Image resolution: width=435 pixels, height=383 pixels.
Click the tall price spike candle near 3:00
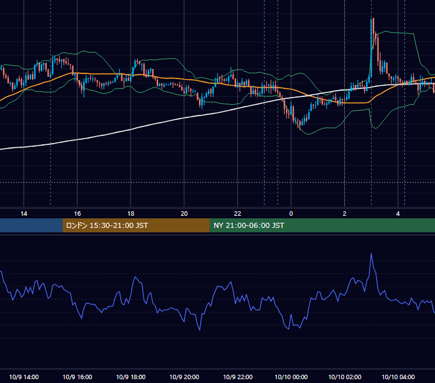[x=371, y=49]
